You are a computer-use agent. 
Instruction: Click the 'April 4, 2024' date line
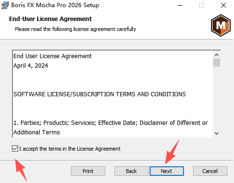(x=31, y=66)
